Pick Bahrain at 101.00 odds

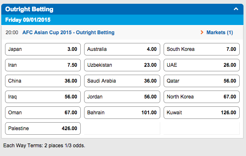122,113
